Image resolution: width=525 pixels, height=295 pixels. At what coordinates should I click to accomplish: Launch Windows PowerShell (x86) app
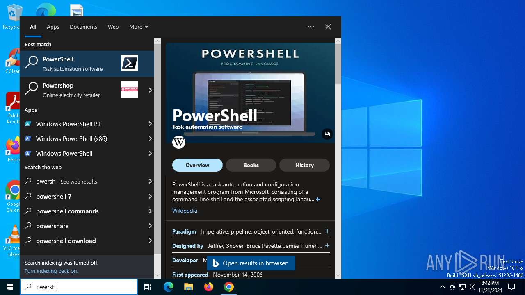click(83, 138)
